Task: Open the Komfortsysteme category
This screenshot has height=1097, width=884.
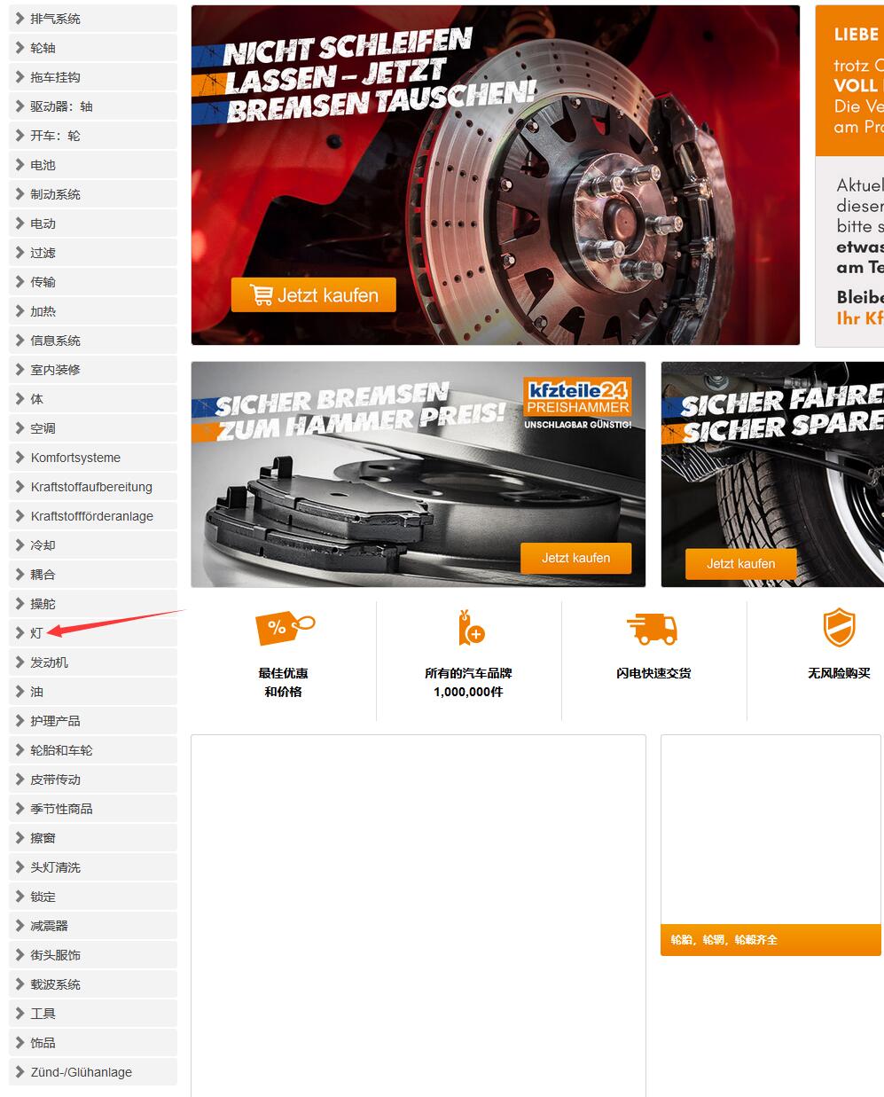Action: click(92, 458)
